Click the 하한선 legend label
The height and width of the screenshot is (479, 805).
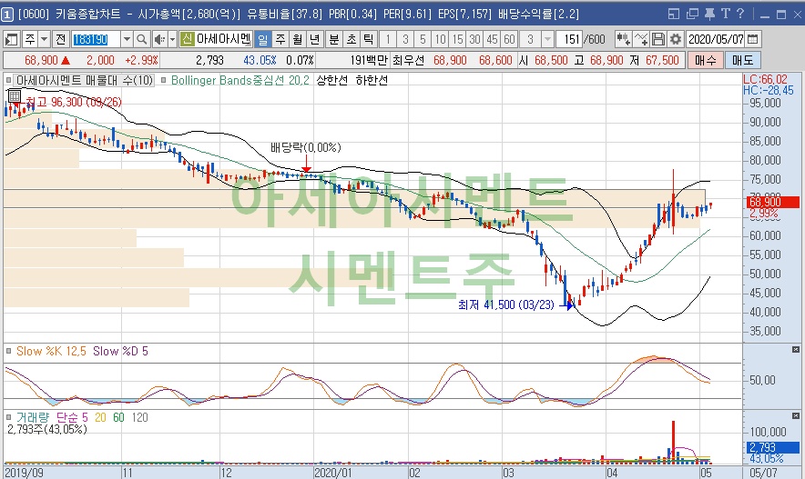(372, 80)
